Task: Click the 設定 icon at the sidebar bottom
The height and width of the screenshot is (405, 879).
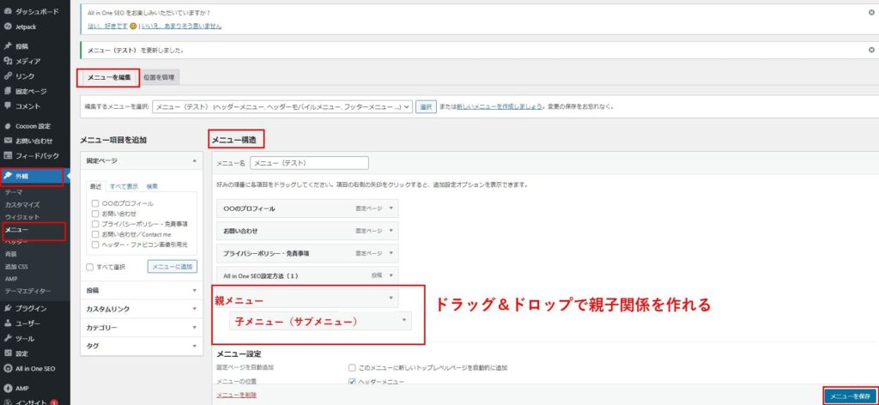Action: coord(8,354)
